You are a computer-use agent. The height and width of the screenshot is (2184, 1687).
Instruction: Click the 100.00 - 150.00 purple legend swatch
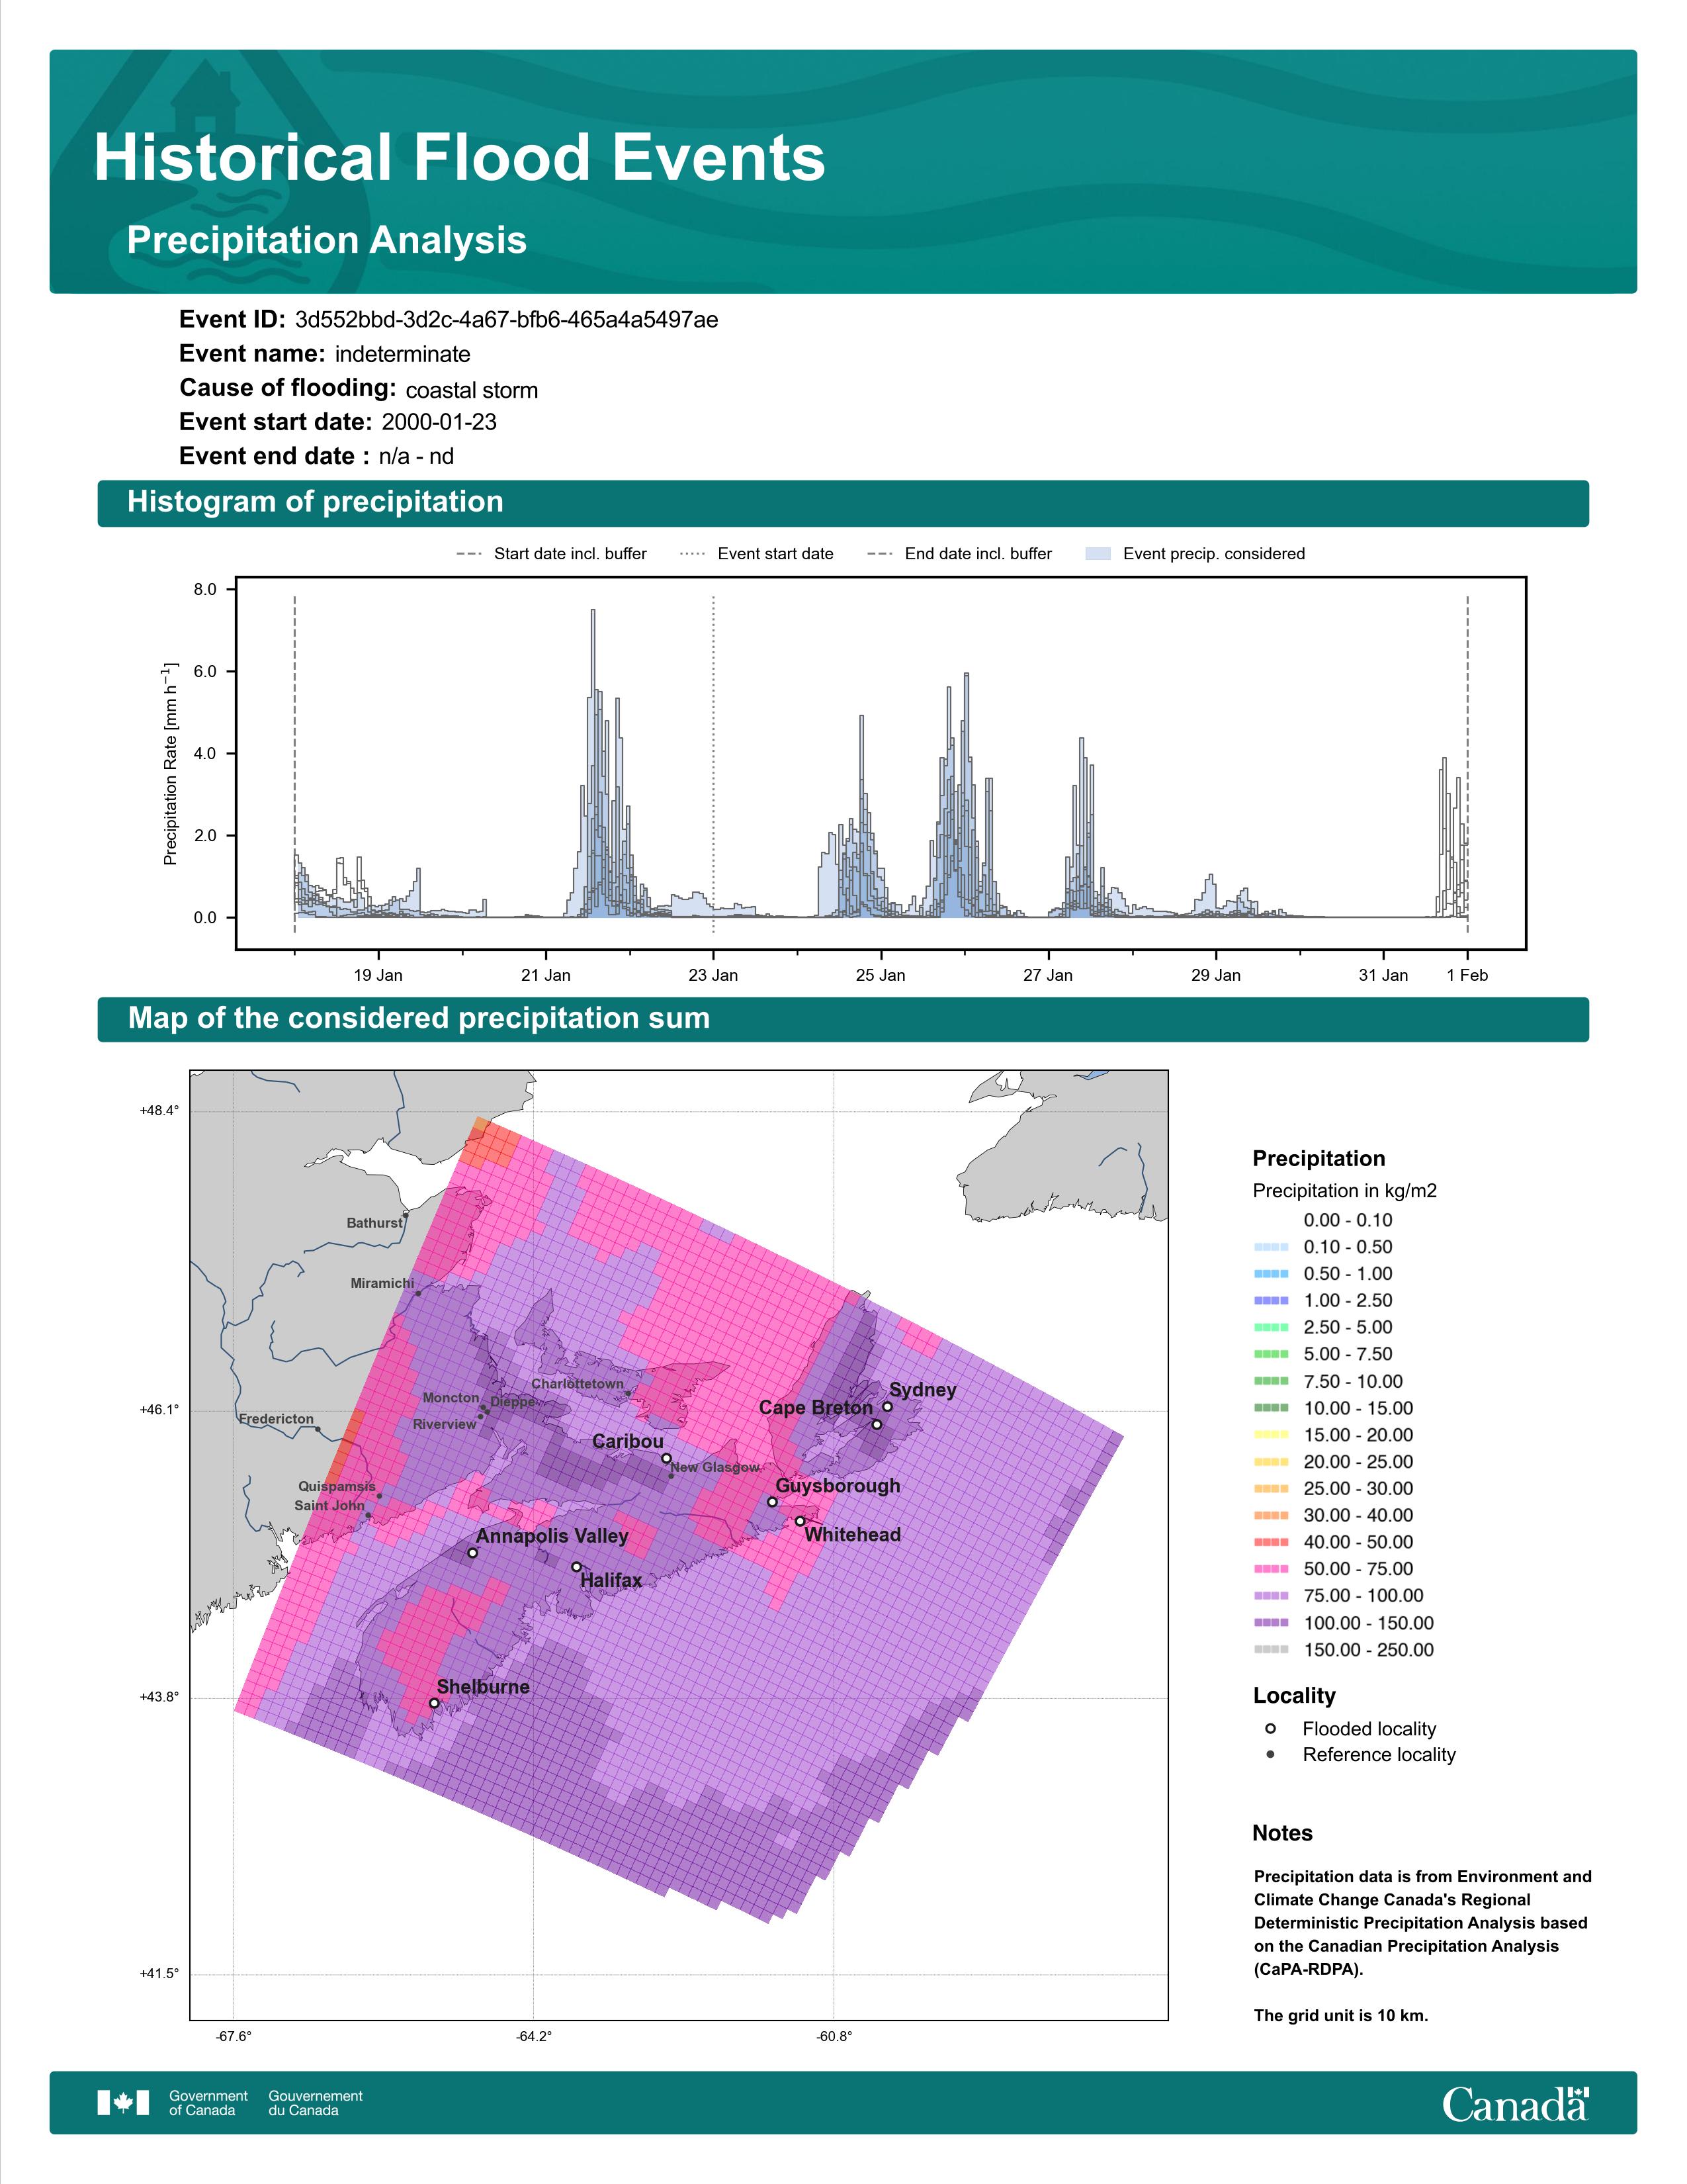coord(1270,1623)
